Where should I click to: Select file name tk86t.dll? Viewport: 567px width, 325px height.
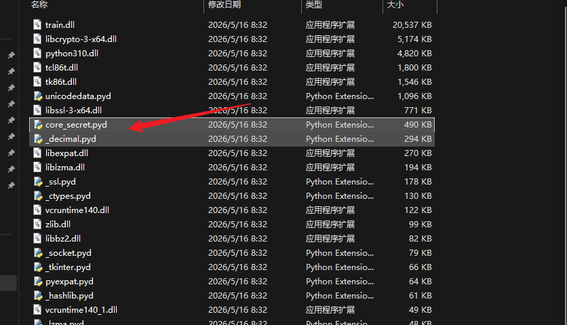tap(61, 82)
